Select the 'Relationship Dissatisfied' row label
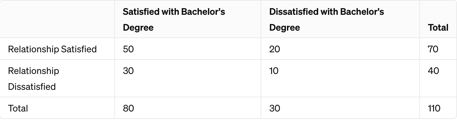The height and width of the screenshot is (121, 457). click(34, 79)
